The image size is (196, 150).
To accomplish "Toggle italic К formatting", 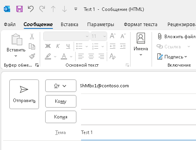I will pyautogui.click(x=58, y=46).
